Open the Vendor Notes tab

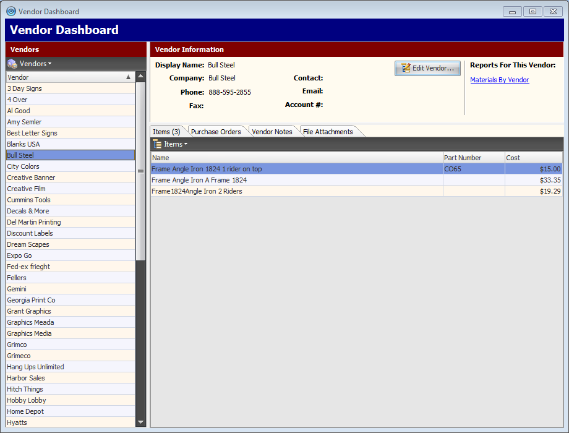pyautogui.click(x=272, y=132)
